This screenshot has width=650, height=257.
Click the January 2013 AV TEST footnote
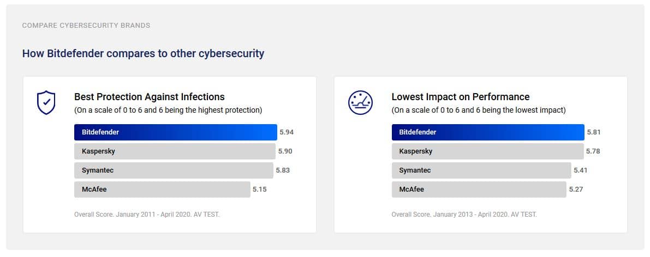click(x=464, y=215)
